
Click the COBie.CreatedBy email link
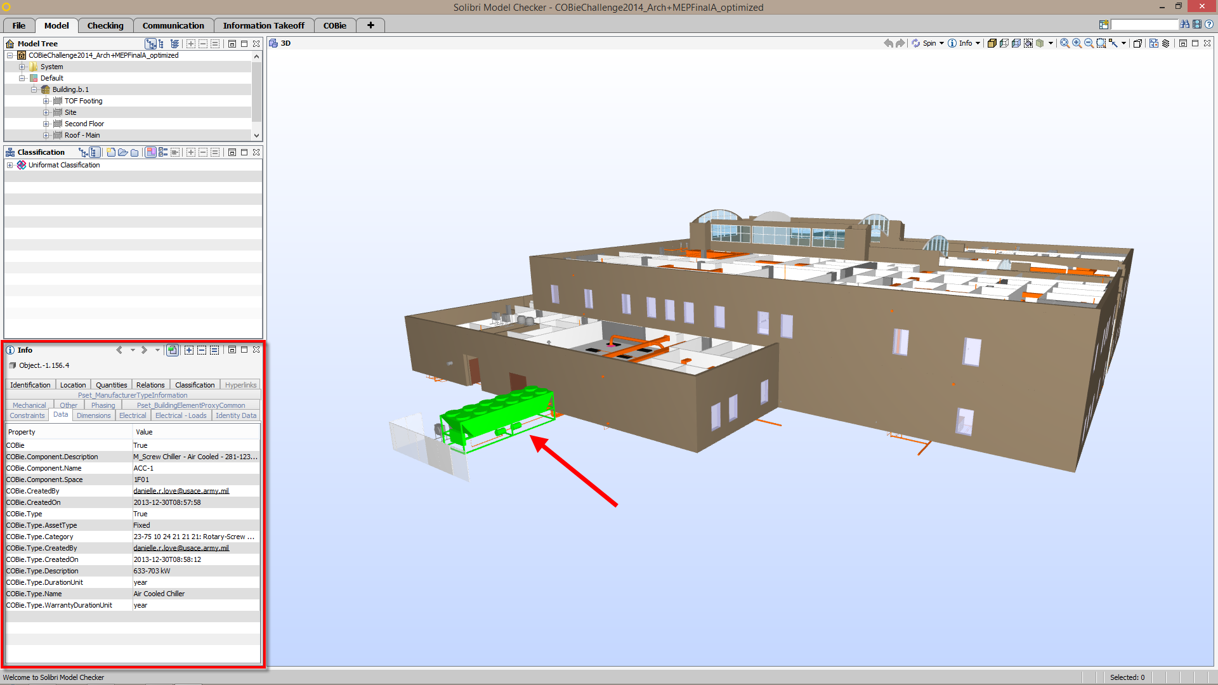point(181,491)
